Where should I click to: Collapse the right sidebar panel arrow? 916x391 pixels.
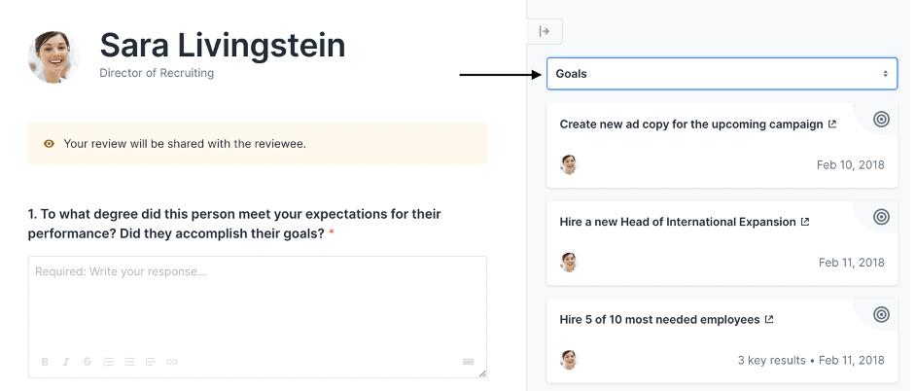[x=545, y=31]
